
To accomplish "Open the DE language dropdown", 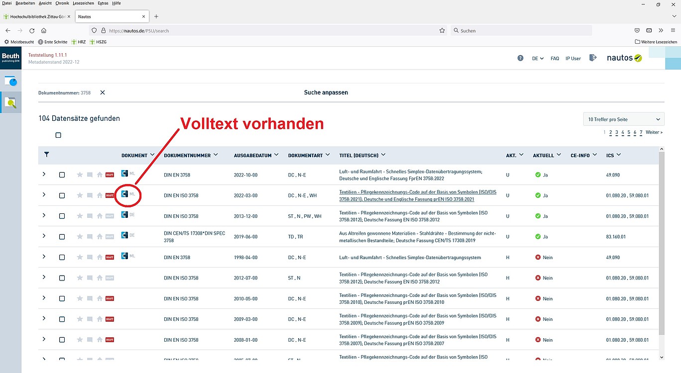I will [x=538, y=59].
